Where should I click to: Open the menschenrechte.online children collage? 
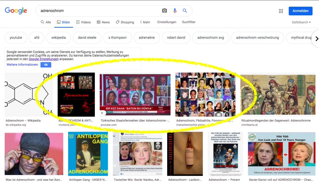[205, 95]
